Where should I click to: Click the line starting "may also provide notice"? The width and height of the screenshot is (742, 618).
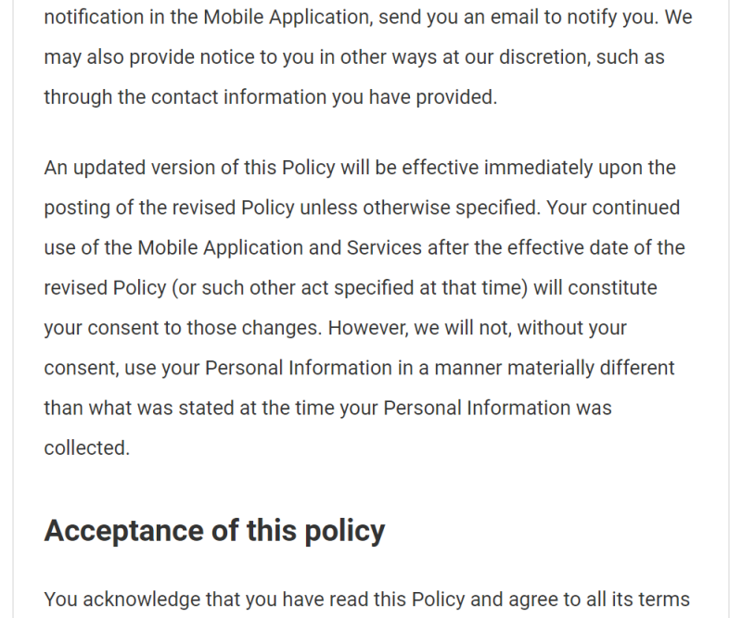354,57
